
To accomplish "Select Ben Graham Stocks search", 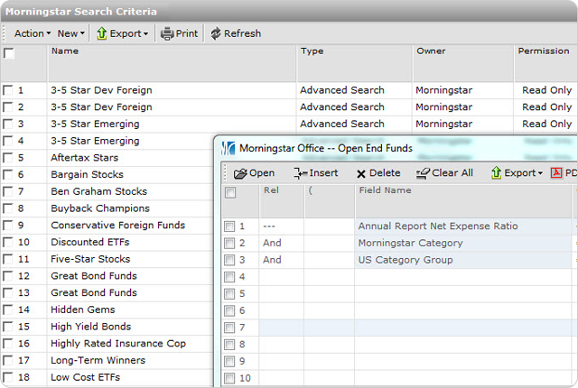I will pyautogui.click(x=98, y=191).
